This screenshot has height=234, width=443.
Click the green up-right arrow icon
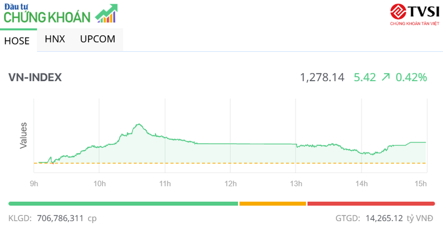click(385, 77)
